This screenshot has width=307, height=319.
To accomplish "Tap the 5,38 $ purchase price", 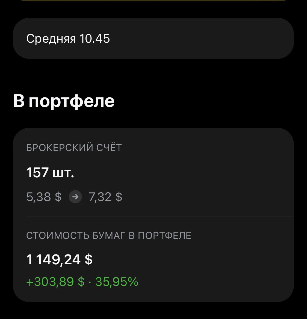I will pyautogui.click(x=44, y=197).
